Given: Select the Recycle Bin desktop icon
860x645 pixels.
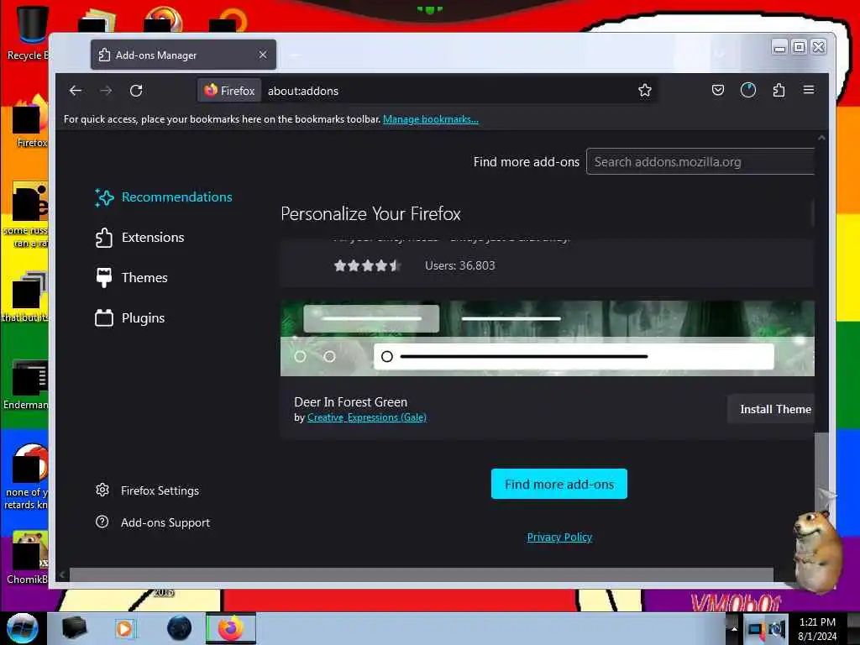Looking at the screenshot, I should 28,34.
